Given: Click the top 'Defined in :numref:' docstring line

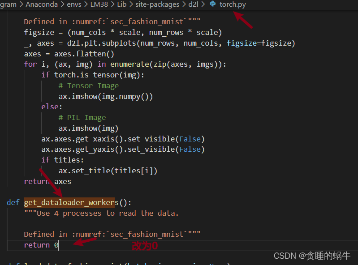Looking at the screenshot, I should (112, 21).
